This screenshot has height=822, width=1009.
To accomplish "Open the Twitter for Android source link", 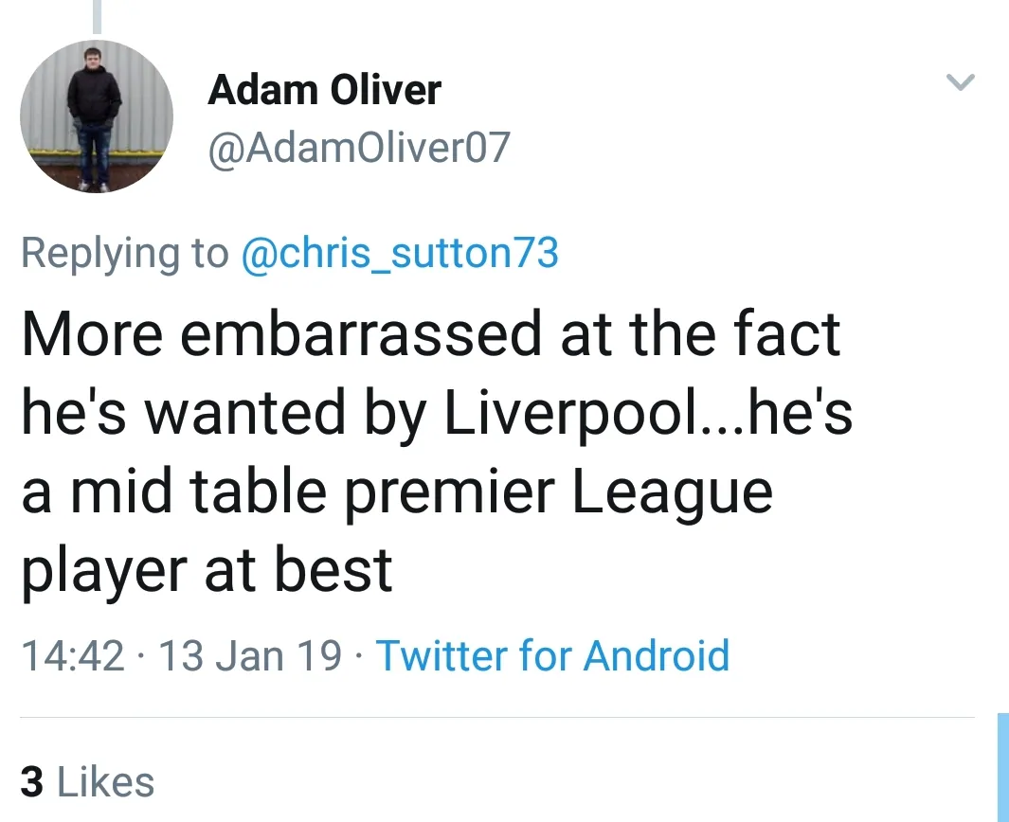I will [x=553, y=655].
